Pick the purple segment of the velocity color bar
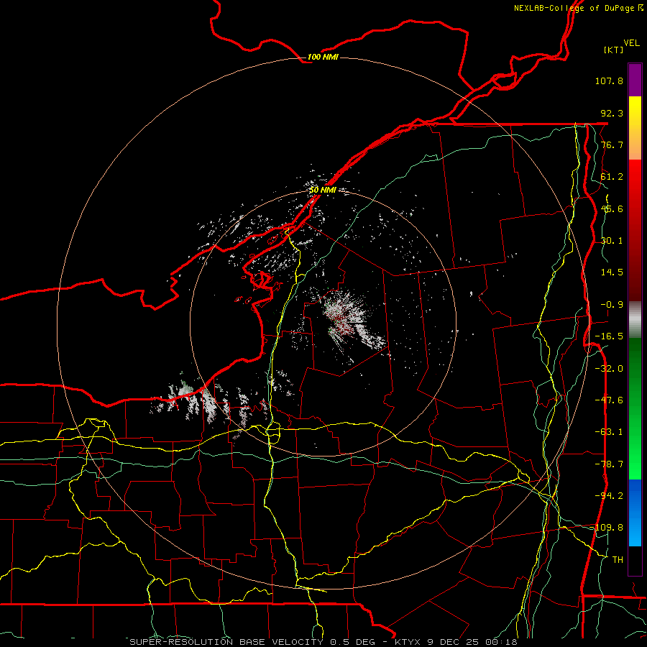Screen dimensions: 647x647 coord(635,80)
